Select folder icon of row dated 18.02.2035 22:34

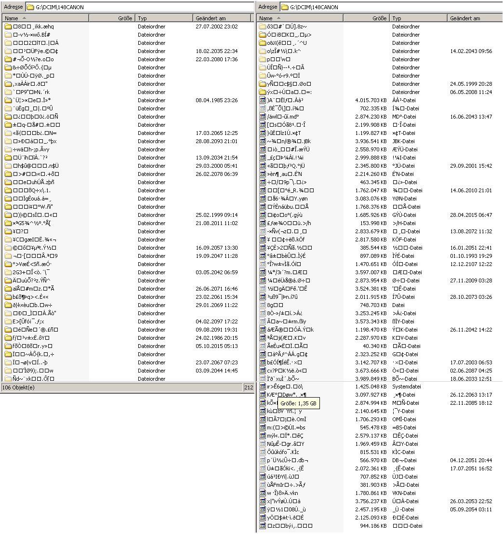coord(8,51)
